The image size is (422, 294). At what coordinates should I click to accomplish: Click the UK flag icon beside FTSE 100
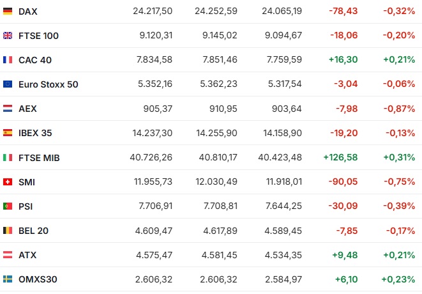pyautogui.click(x=8, y=35)
